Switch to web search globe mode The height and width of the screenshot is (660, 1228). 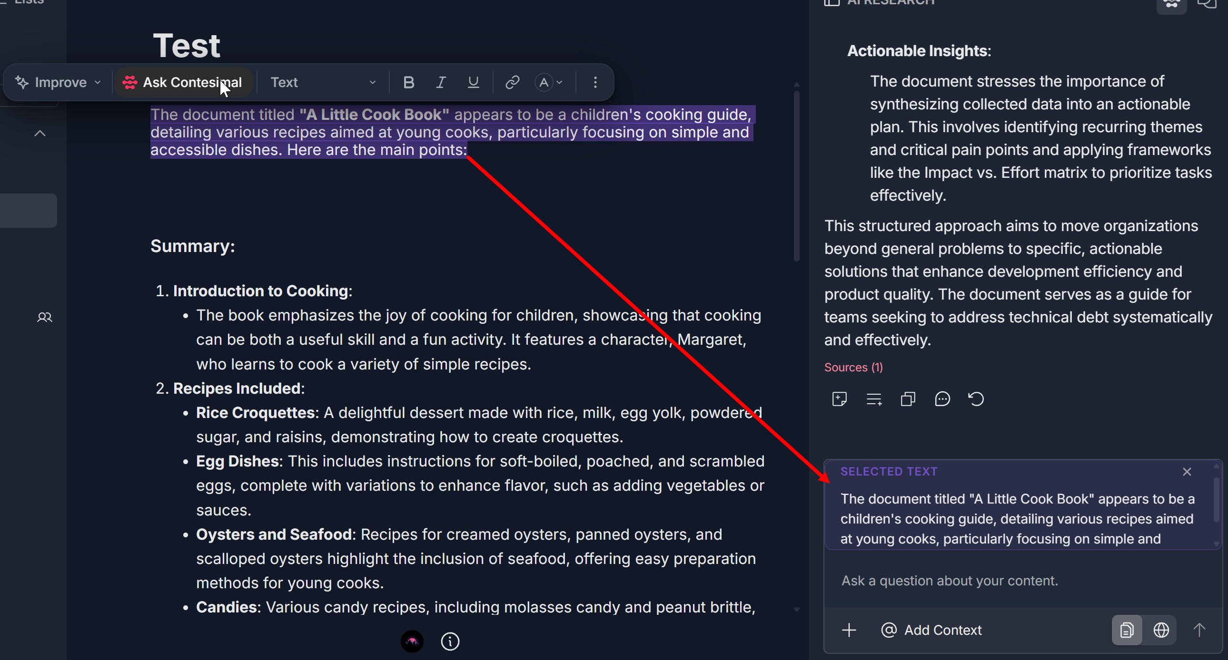[1161, 631]
